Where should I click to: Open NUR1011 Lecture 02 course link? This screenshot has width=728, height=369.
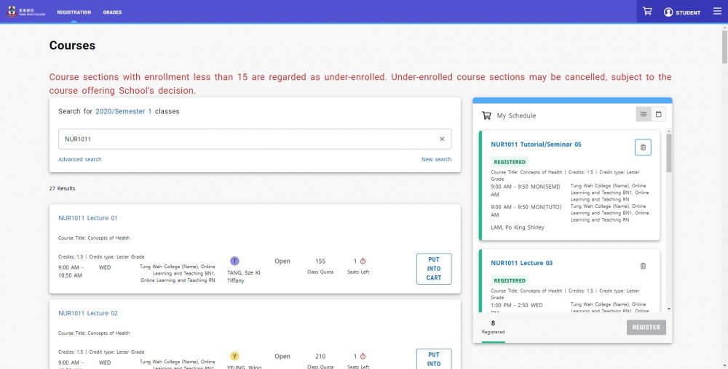(88, 313)
